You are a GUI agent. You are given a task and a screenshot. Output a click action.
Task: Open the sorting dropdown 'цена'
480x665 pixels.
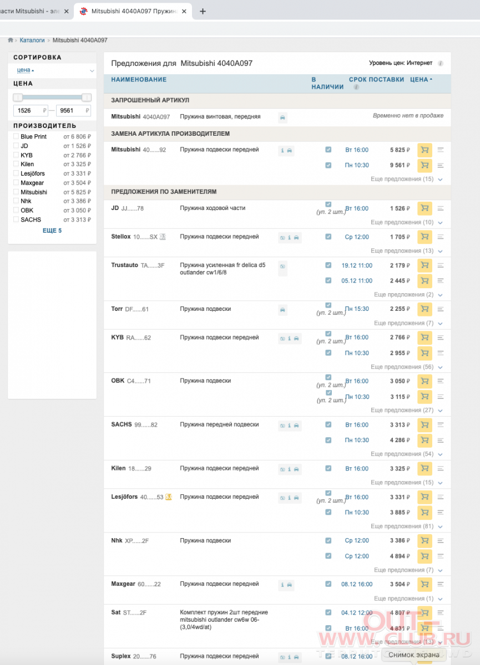tap(52, 70)
